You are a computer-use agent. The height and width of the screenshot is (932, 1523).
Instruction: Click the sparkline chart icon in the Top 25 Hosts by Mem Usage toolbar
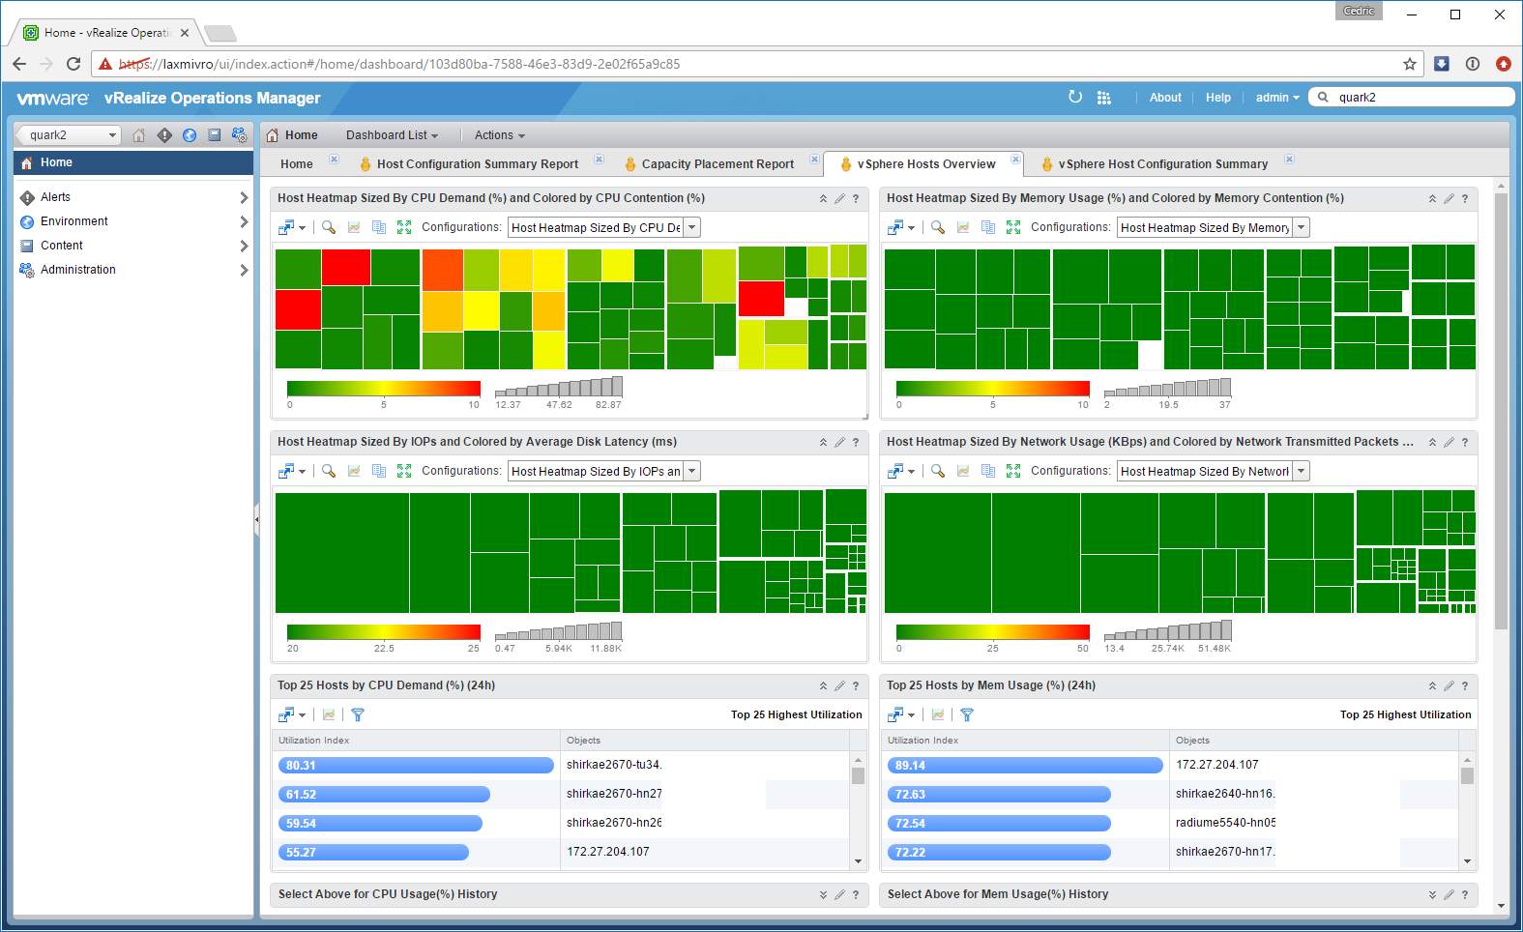[x=938, y=714]
